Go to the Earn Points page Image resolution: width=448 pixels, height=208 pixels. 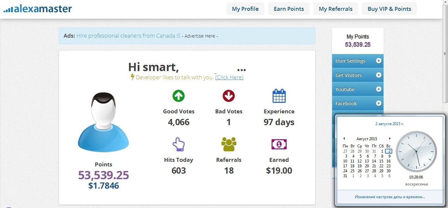click(289, 9)
